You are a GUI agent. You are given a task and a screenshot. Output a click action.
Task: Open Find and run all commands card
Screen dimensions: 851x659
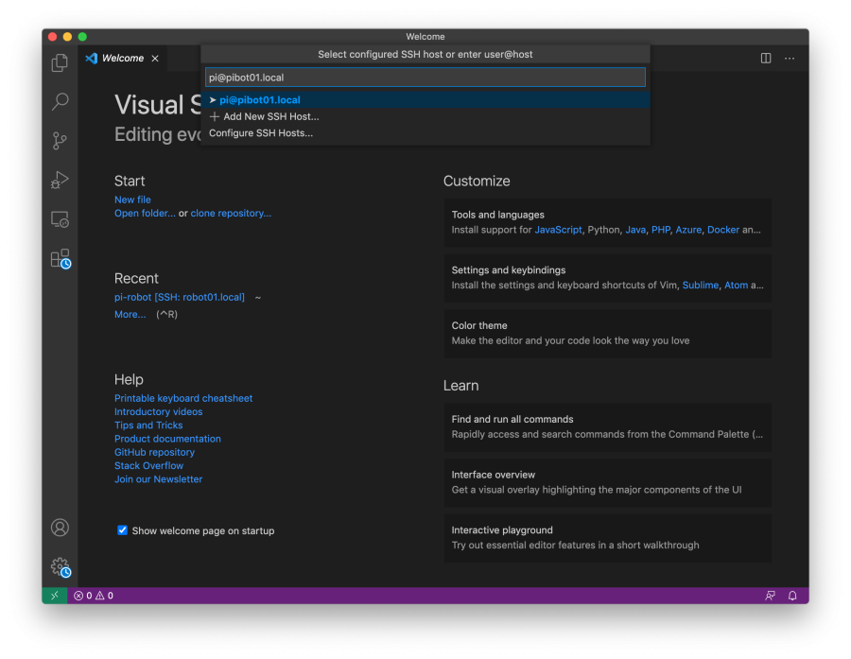[x=607, y=426]
